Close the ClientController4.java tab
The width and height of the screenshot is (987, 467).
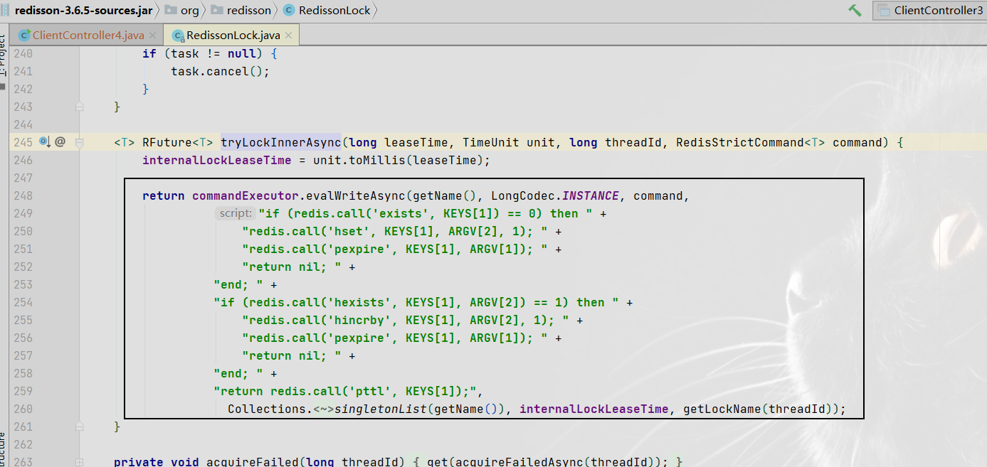pos(152,36)
